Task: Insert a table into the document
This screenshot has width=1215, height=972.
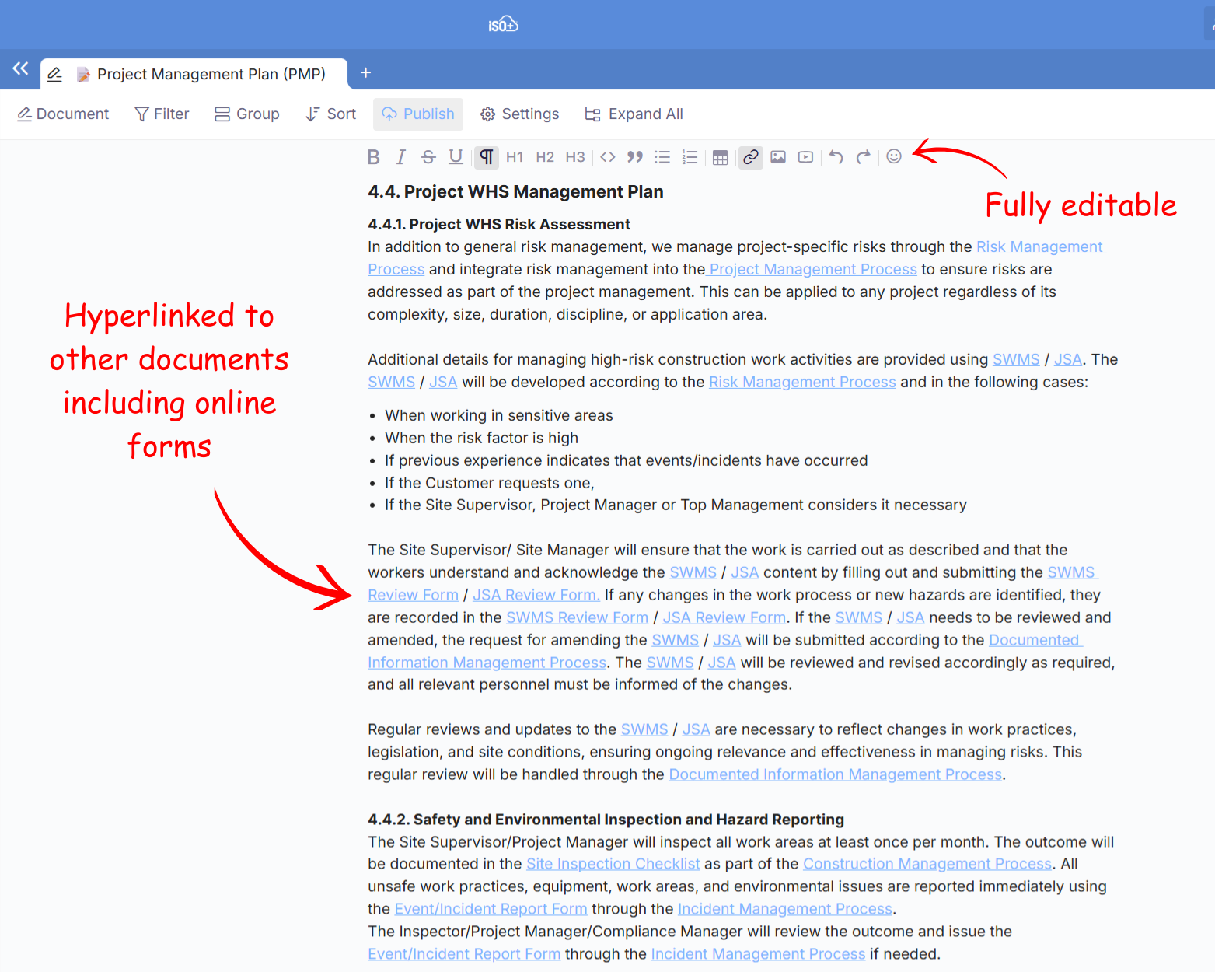Action: point(721,157)
